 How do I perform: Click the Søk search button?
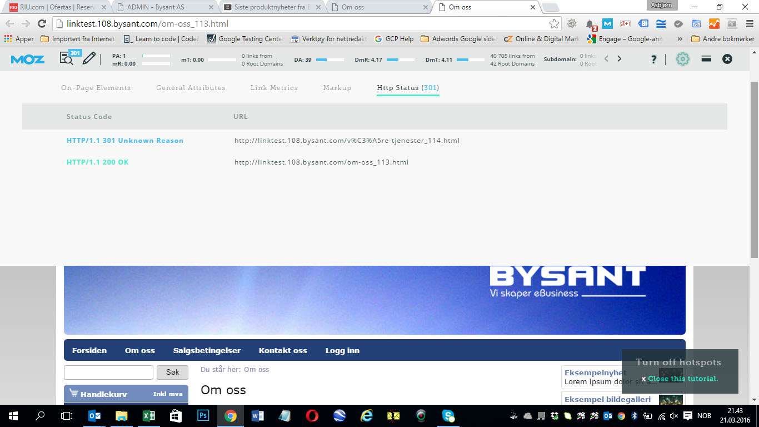[172, 373]
